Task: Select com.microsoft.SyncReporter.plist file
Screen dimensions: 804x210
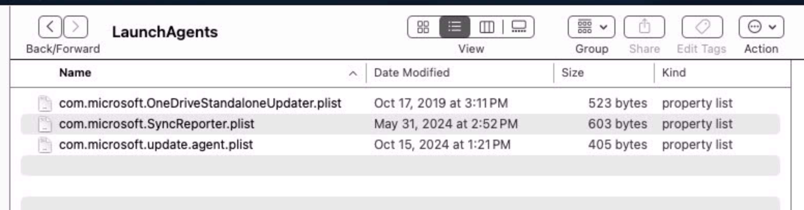Action: 157,124
